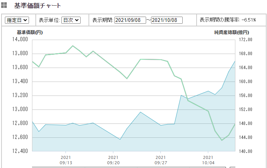Open the 日次 display unit dropdown
The image size is (267, 168).
point(71,20)
